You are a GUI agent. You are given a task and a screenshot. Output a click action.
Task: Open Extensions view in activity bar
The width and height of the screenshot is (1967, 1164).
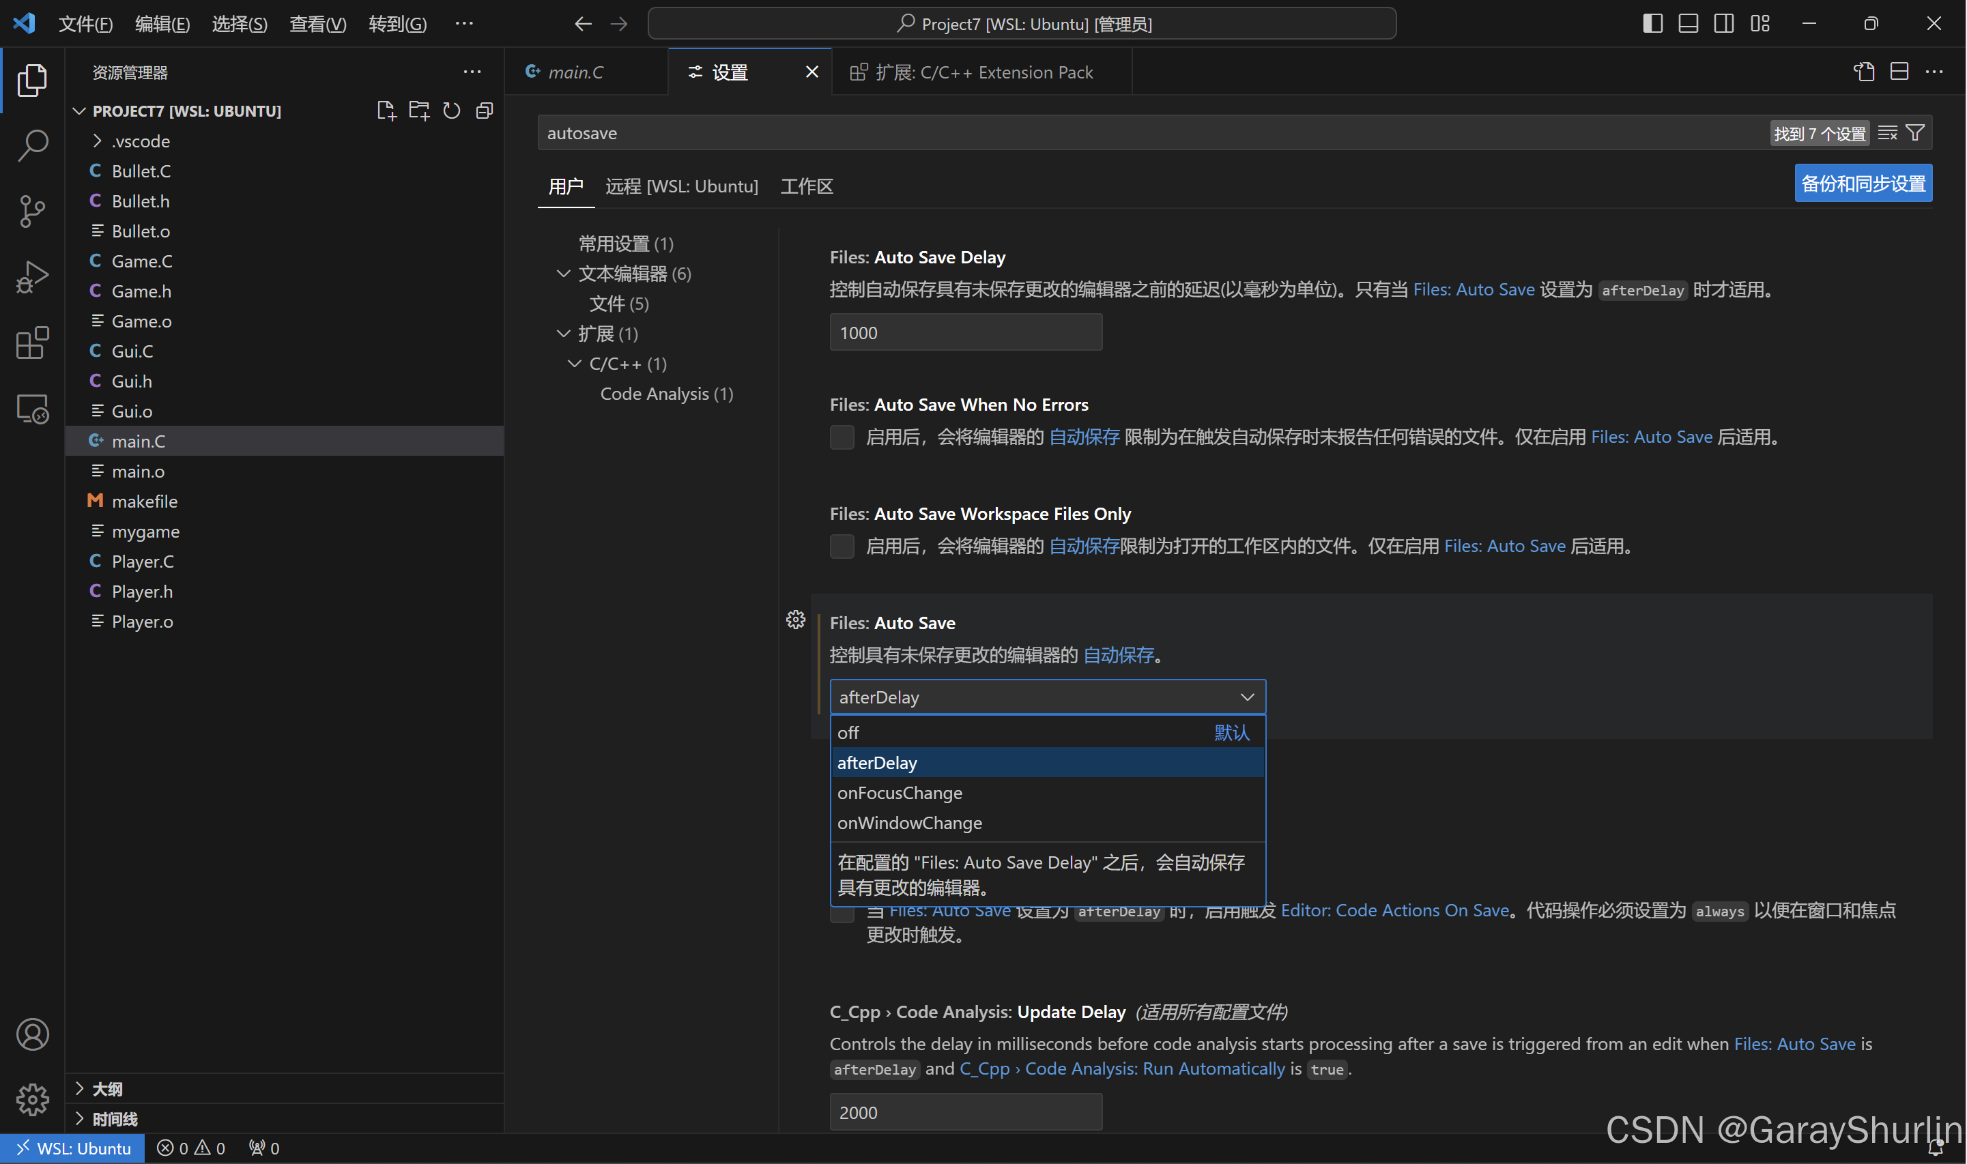(x=32, y=343)
